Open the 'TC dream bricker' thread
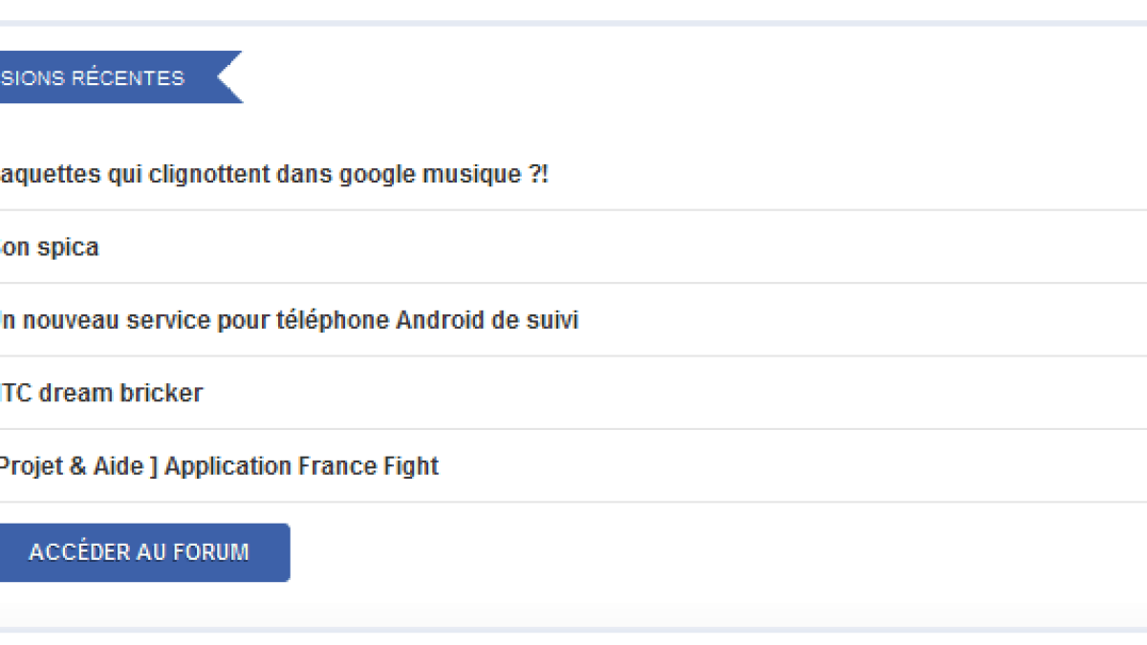This screenshot has width=1147, height=645. pyautogui.click(x=100, y=394)
